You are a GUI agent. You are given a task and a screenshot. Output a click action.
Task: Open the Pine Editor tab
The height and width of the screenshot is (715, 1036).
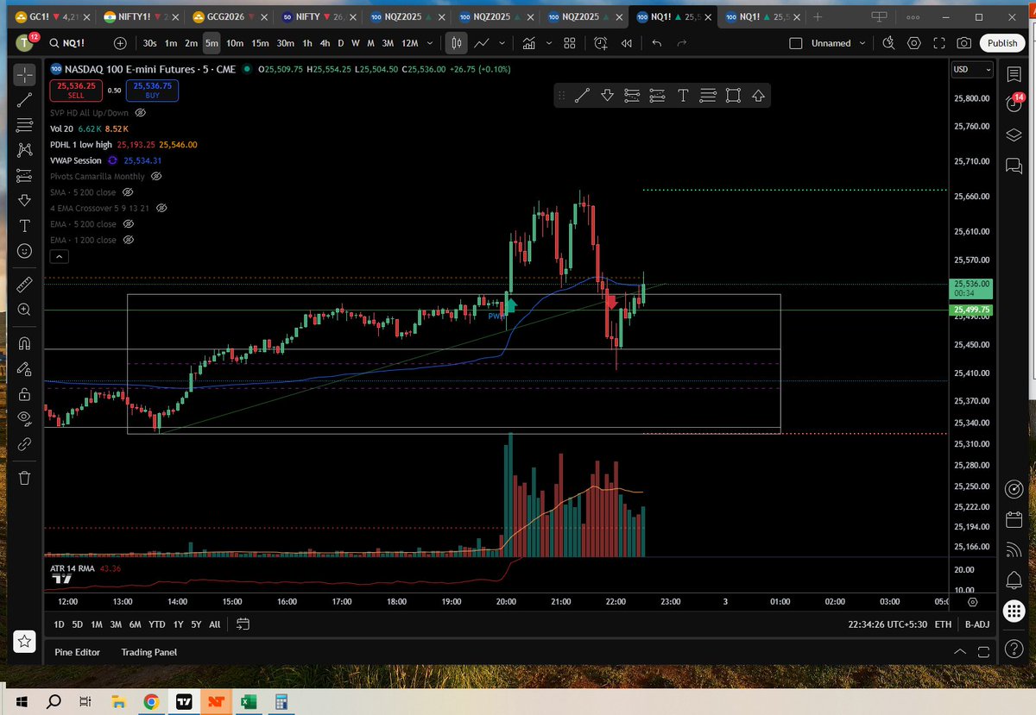pyautogui.click(x=77, y=652)
